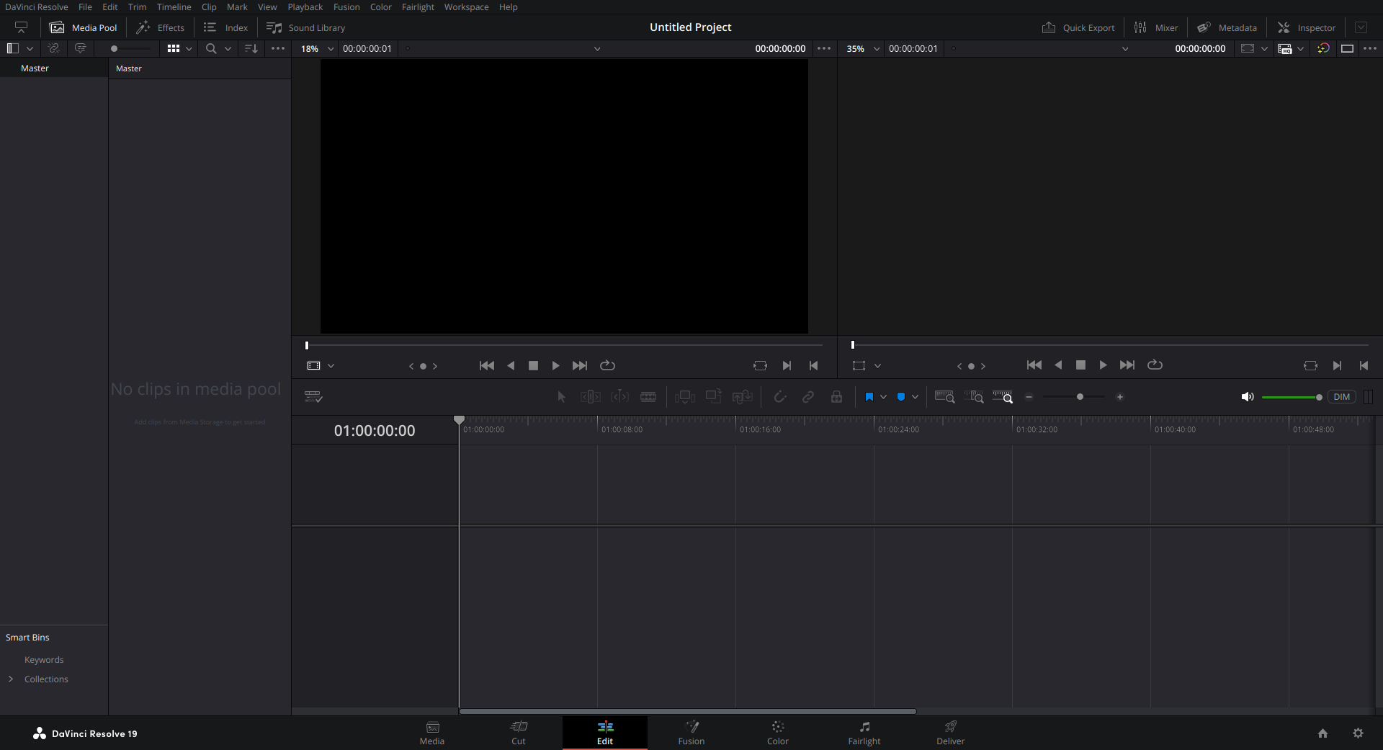This screenshot has height=750, width=1383.
Task: Switch to the Fairlight page
Action: tap(864, 733)
